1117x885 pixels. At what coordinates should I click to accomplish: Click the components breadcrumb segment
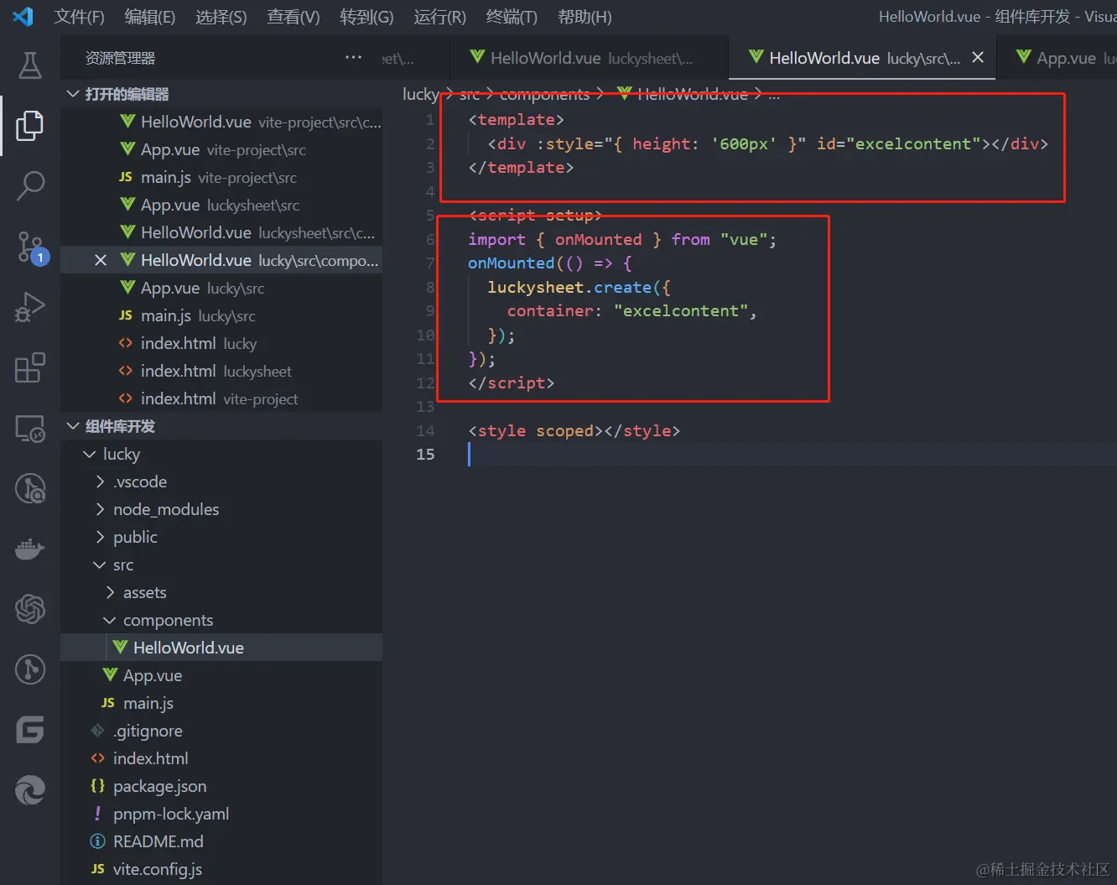(545, 94)
